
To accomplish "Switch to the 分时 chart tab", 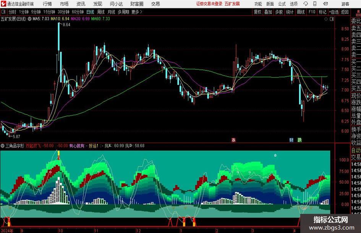I will [x=12, y=12].
